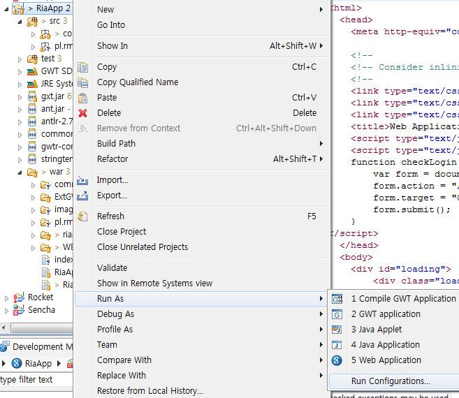Click the gxt.jar file icon
The image size is (459, 398).
coord(32,96)
